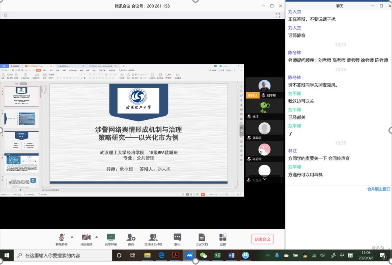
Task: Open WeChat from the Windows taskbar
Action: point(203,255)
